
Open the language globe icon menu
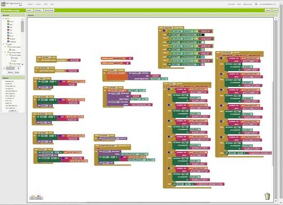(x=256, y=4)
